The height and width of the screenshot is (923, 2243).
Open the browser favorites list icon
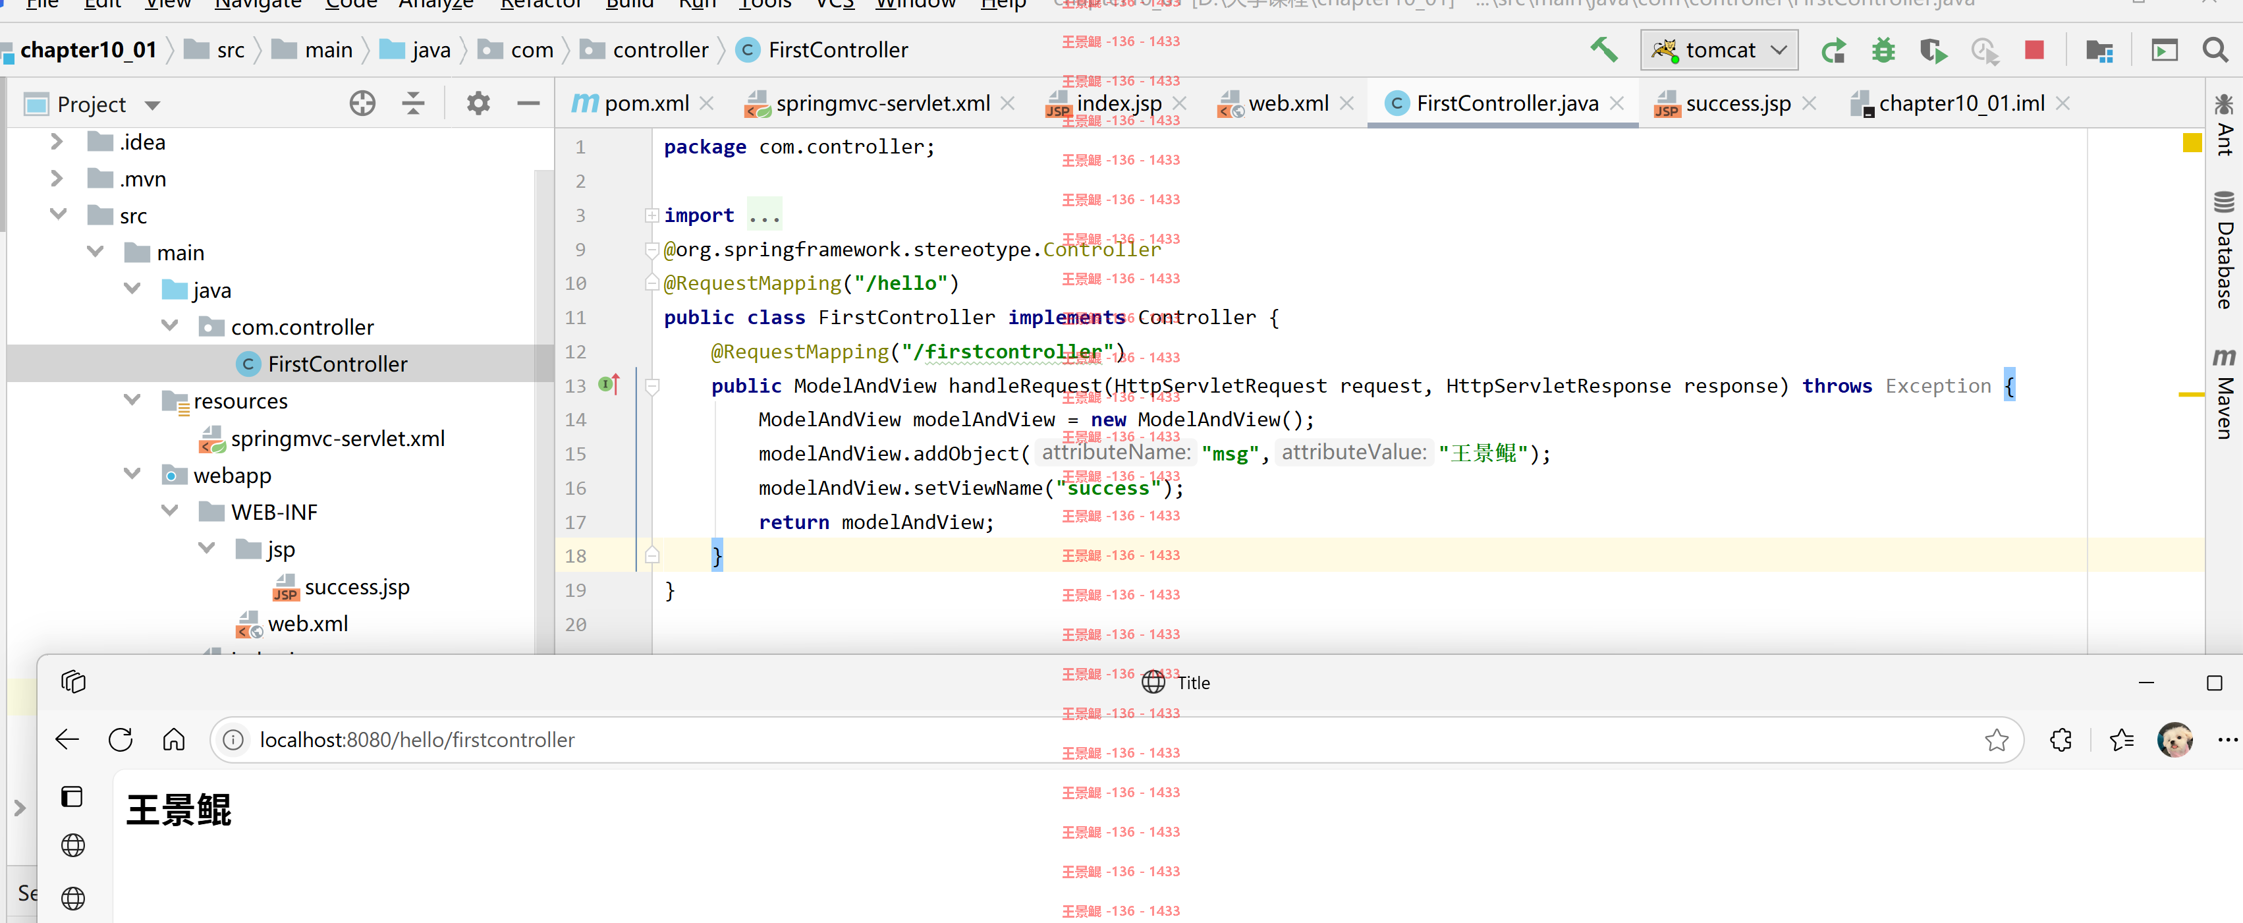pos(2122,740)
